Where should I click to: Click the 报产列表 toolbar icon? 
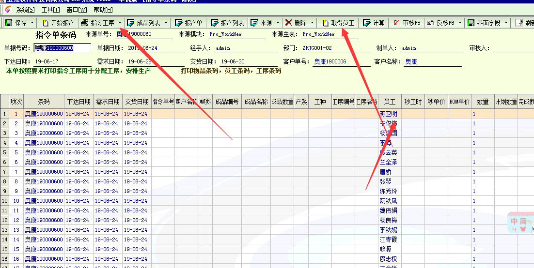coord(215,23)
